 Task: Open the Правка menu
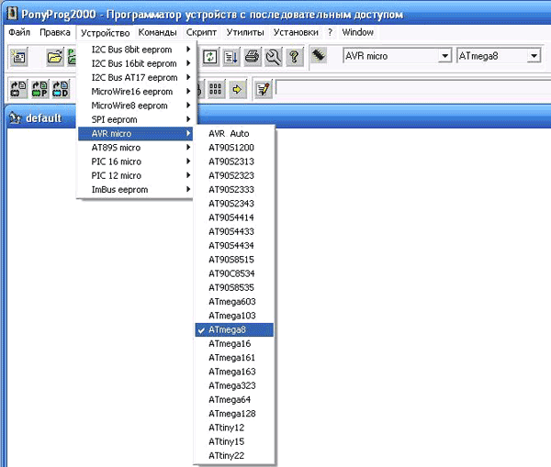pos(55,32)
